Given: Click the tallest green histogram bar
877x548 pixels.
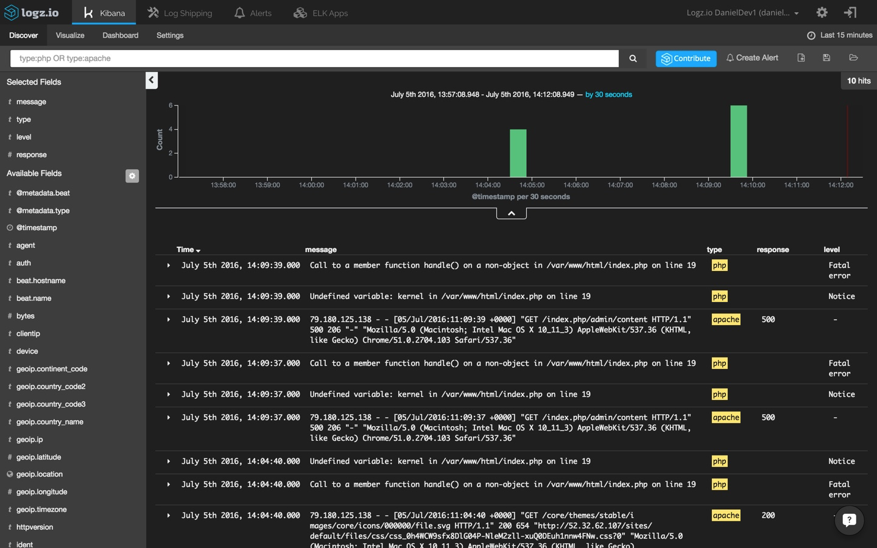Looking at the screenshot, I should [x=738, y=141].
